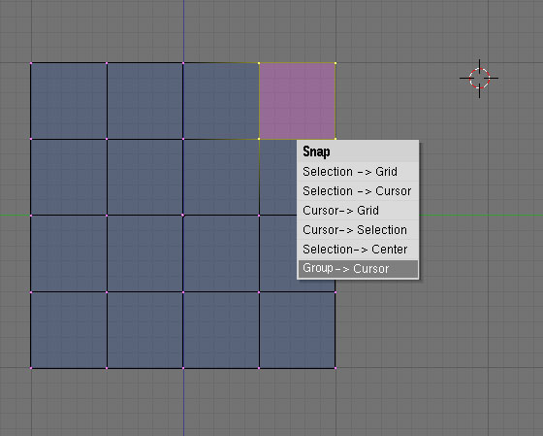The height and width of the screenshot is (436, 543).
Task: Click the Snap menu title
Action: point(316,151)
